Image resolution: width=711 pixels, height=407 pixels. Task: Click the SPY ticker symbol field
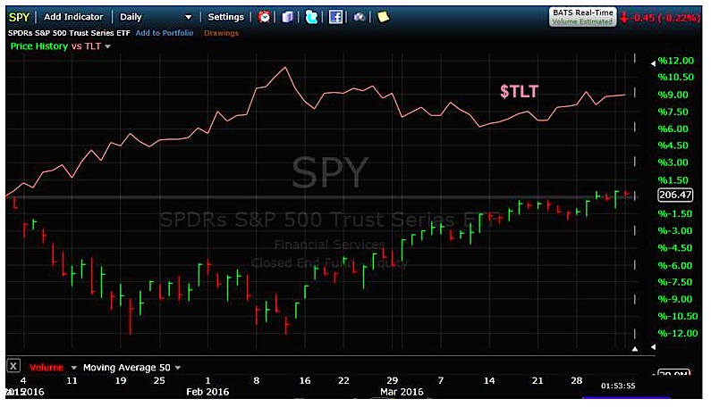point(19,17)
